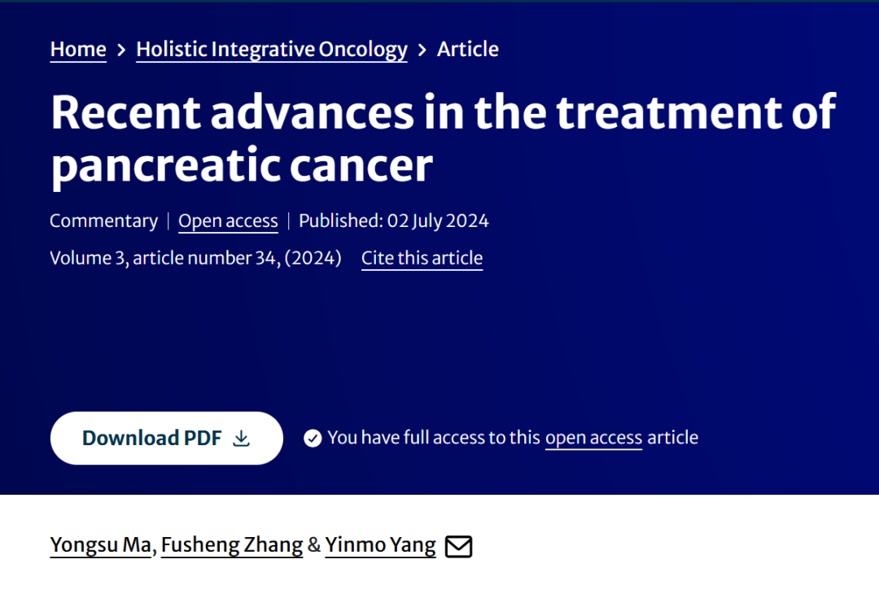Click the Published: 02 July 2024 date
879x594 pixels.
[394, 221]
